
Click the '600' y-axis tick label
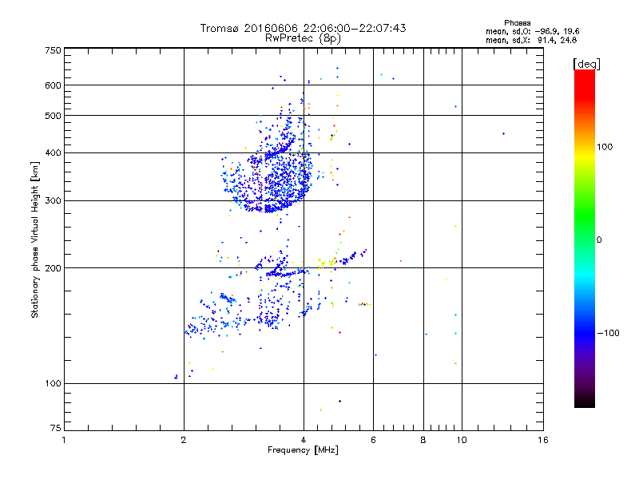53,85
